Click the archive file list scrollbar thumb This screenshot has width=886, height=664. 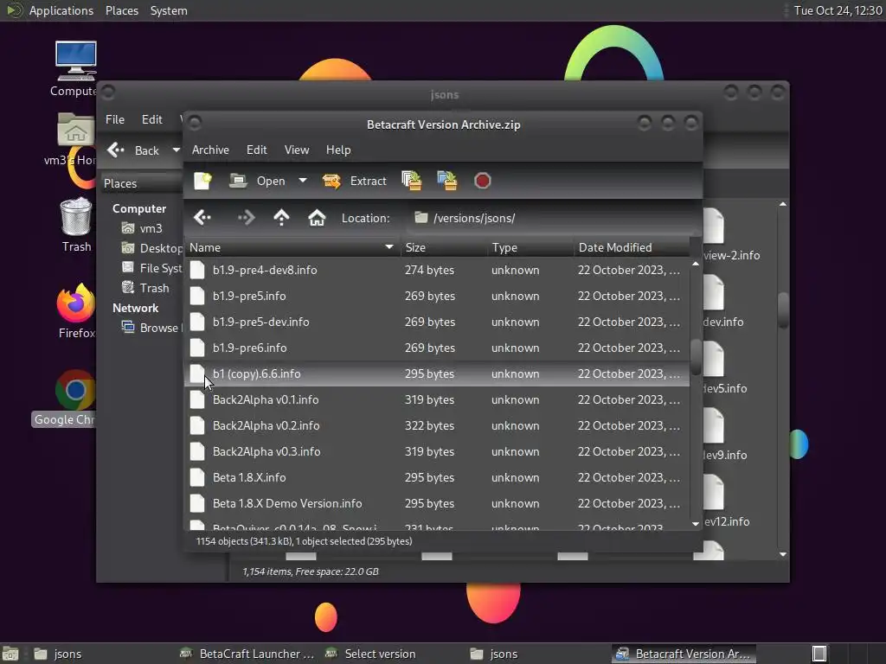pos(696,357)
